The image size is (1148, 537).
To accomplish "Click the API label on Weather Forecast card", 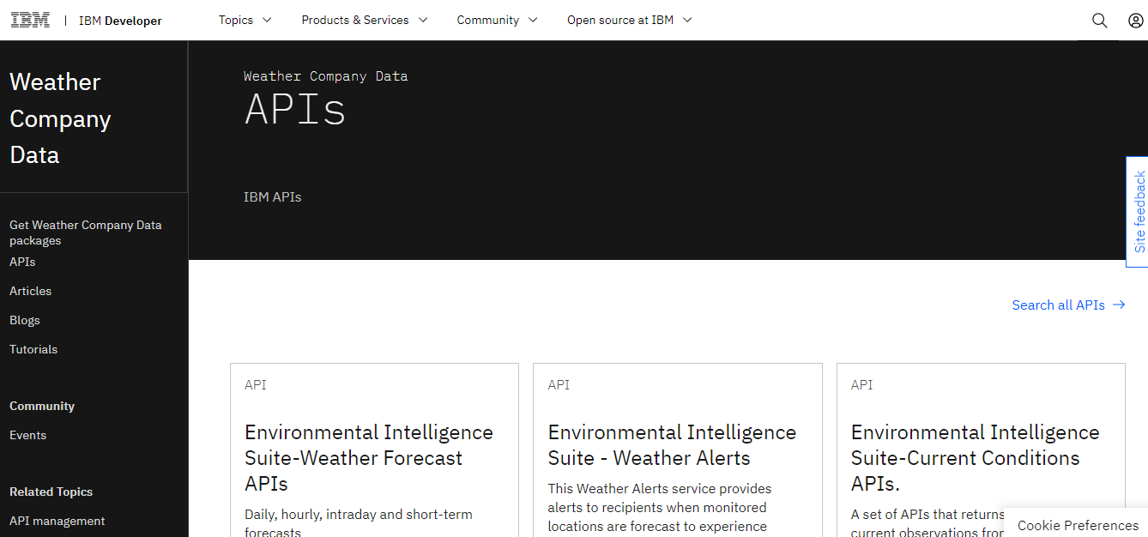I will click(x=256, y=384).
